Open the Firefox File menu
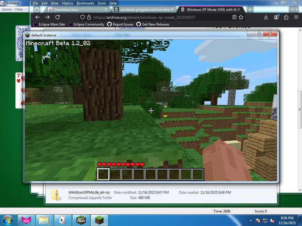 tap(35, 3)
